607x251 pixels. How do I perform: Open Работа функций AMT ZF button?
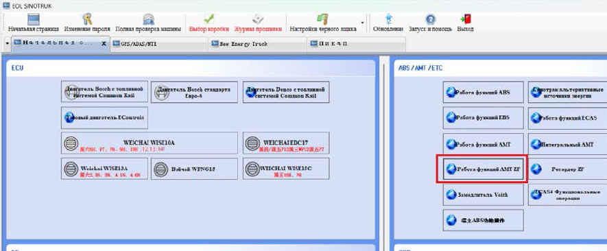(x=483, y=169)
